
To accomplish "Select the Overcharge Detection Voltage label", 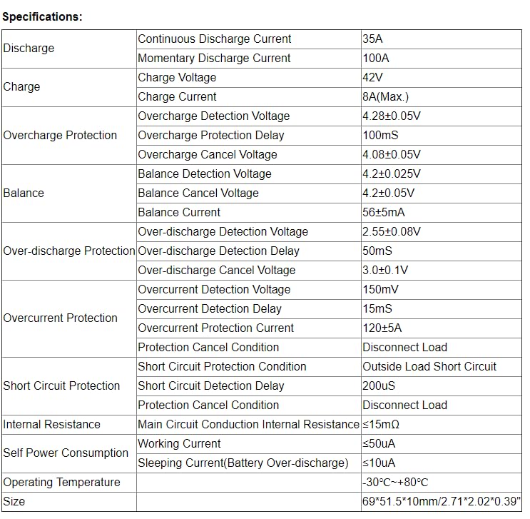I will (213, 116).
